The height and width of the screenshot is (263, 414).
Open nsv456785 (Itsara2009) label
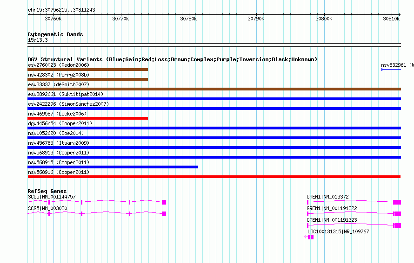(59, 143)
